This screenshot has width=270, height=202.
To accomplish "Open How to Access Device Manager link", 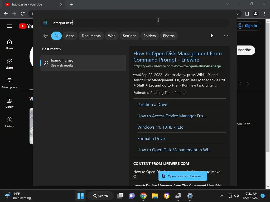I will [x=171, y=116].
